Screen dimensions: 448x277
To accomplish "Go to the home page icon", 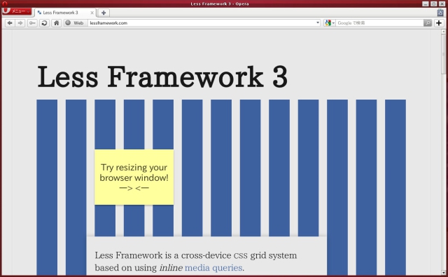I will (x=57, y=23).
